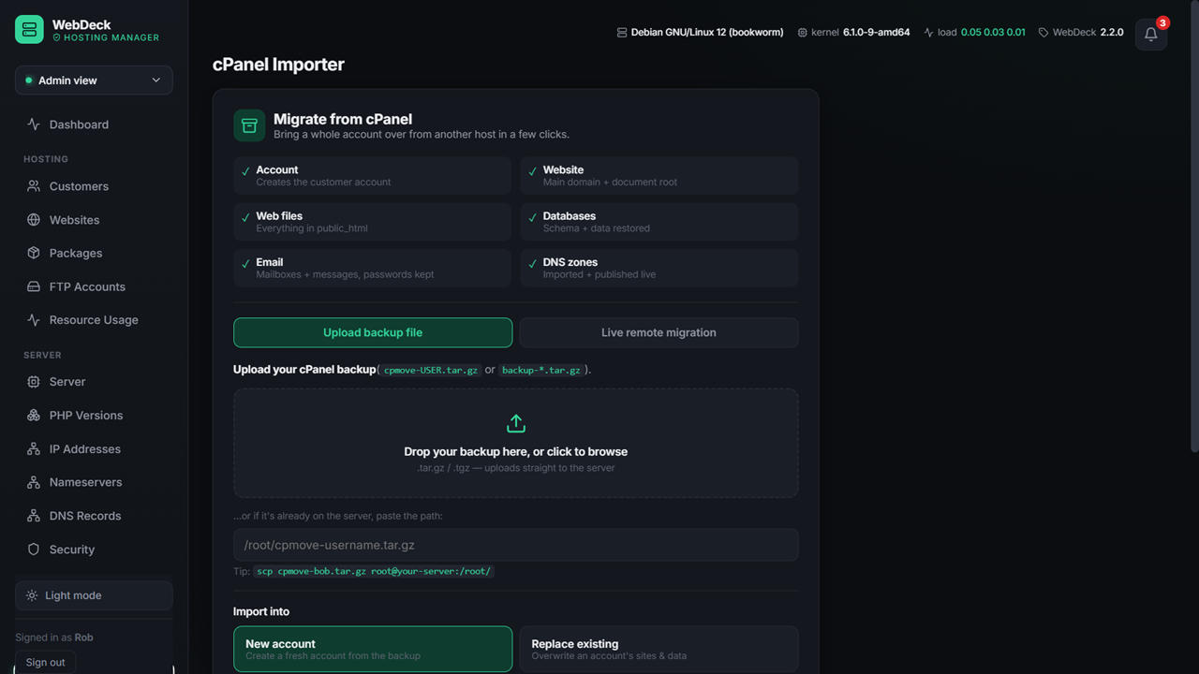The height and width of the screenshot is (674, 1199).
Task: Click the Migrate from cPanel archive icon
Action: click(x=249, y=125)
